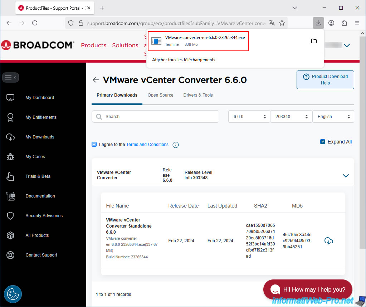The width and height of the screenshot is (366, 307).
Task: Toggle the Expand All checkbox
Action: click(323, 142)
